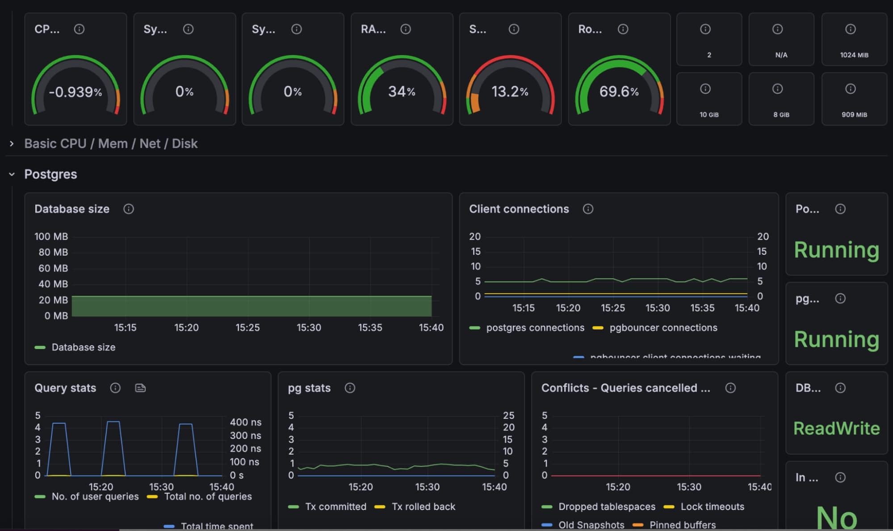This screenshot has height=531, width=893.
Task: Click info icon on Conflicts - Queries cancelled panel
Action: [730, 388]
